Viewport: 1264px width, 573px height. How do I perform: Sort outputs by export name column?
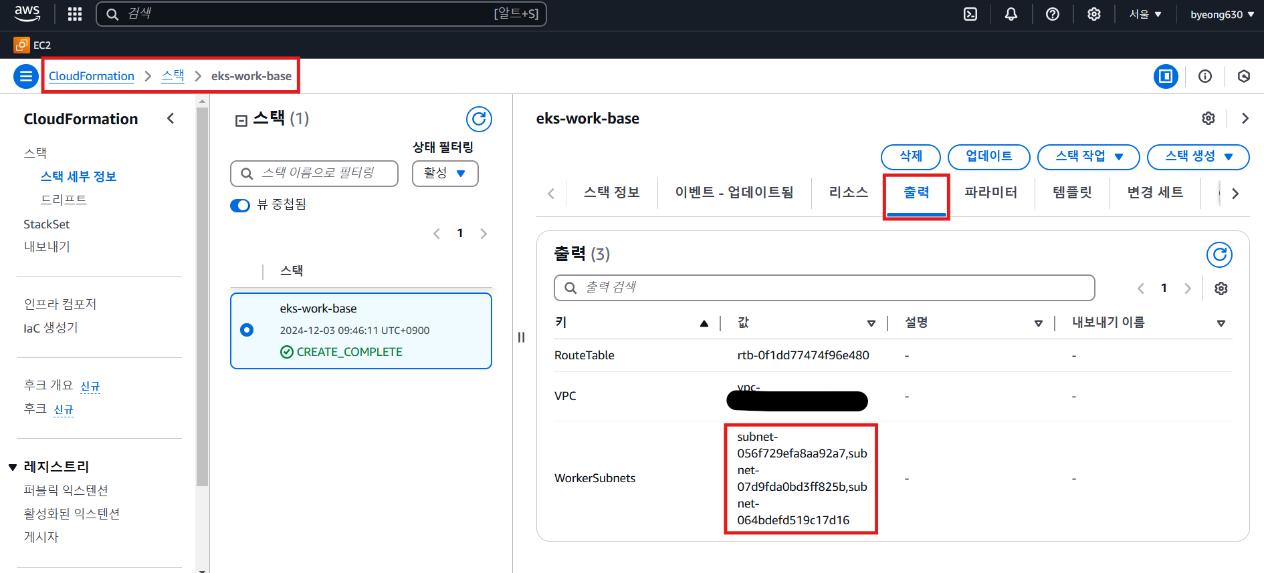pos(1221,323)
